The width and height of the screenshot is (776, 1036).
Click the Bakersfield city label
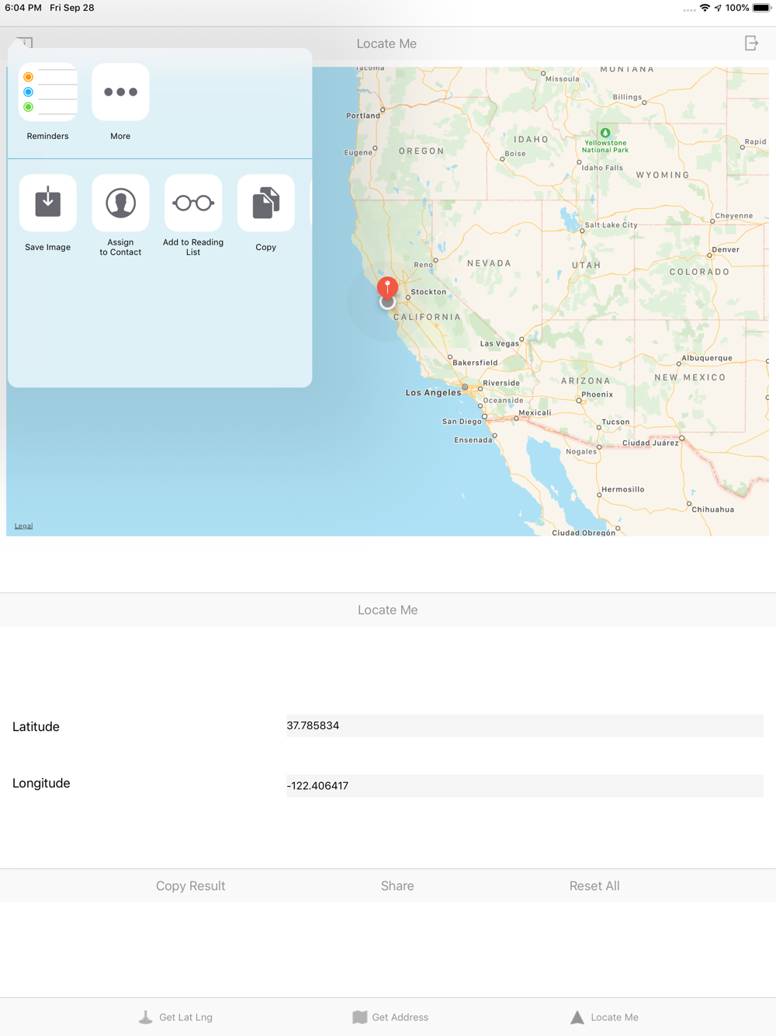(x=475, y=363)
